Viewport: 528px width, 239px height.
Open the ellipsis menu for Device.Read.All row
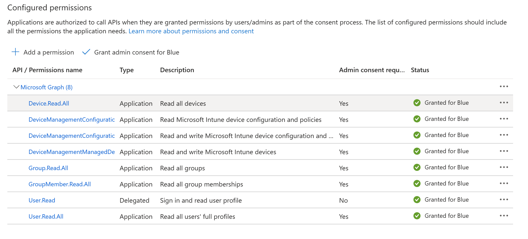pos(504,103)
